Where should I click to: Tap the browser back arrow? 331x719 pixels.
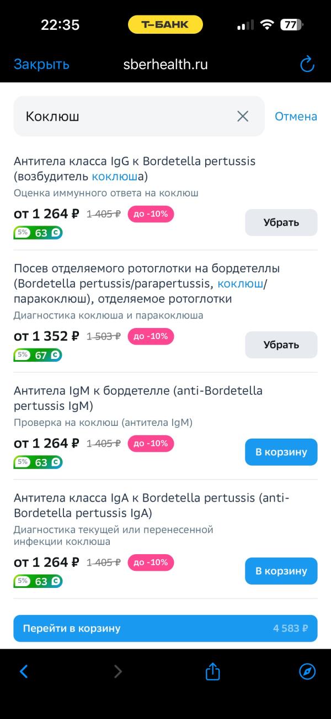click(x=24, y=671)
